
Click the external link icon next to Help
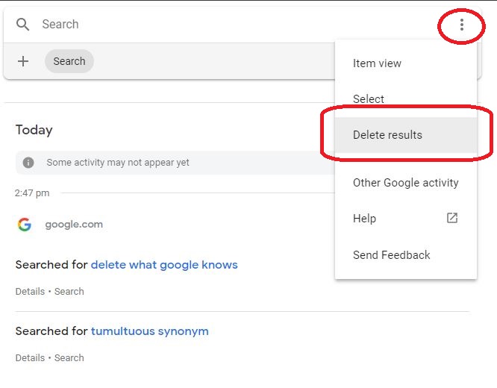(x=451, y=218)
